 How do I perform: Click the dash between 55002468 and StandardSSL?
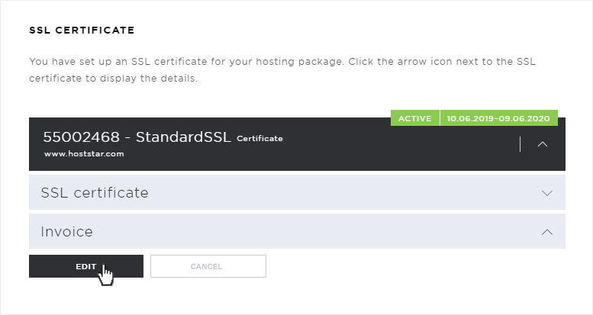click(127, 137)
